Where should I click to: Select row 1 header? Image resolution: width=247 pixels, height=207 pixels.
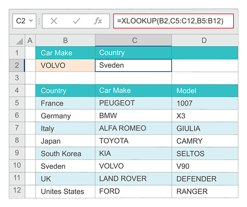click(17, 53)
